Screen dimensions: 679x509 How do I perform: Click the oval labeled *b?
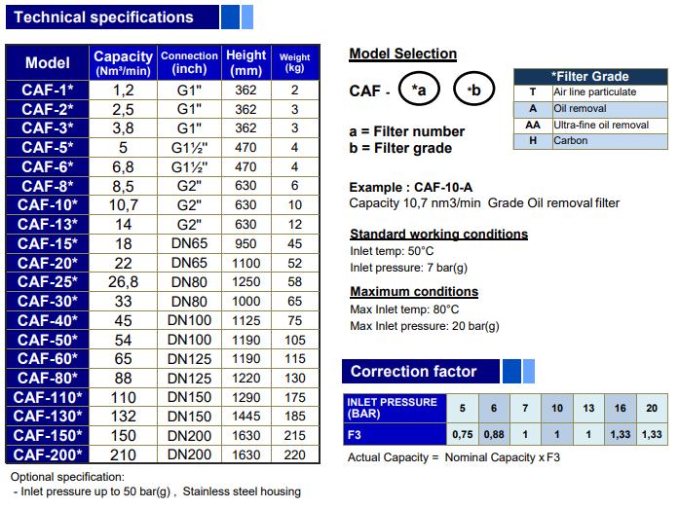[474, 91]
